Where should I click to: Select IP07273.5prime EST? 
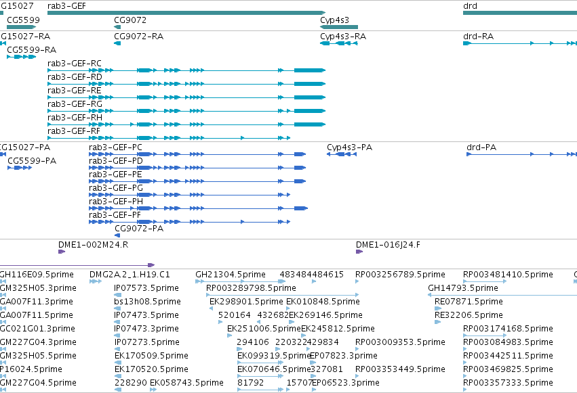(117, 349)
